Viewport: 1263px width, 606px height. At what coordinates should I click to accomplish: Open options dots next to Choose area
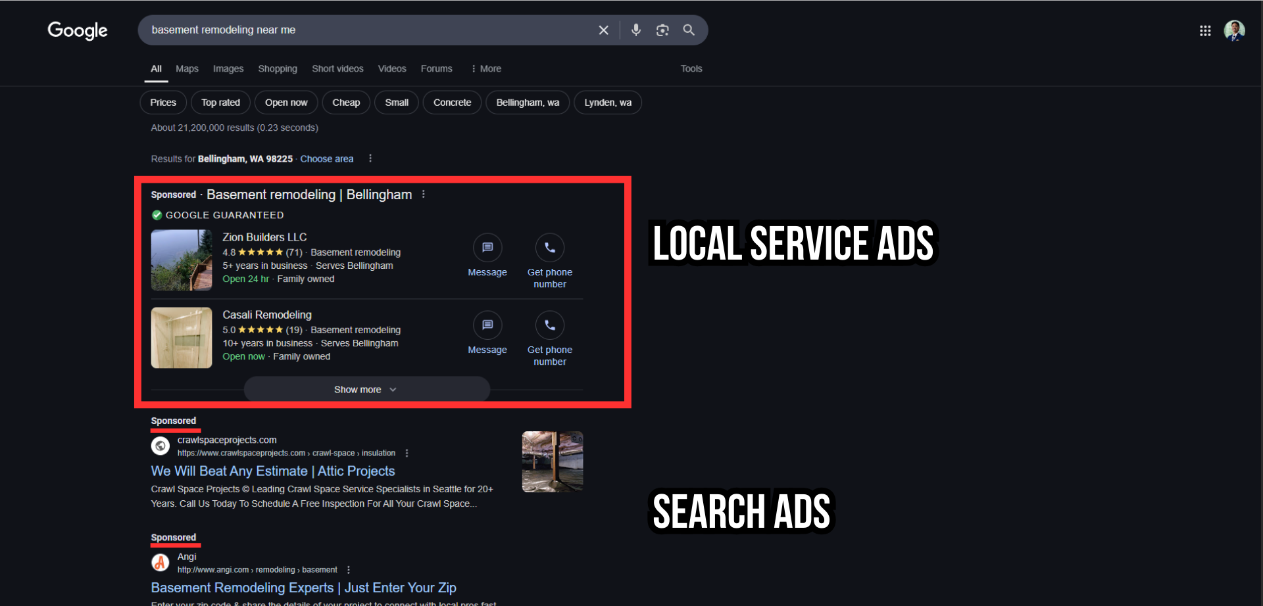tap(370, 158)
